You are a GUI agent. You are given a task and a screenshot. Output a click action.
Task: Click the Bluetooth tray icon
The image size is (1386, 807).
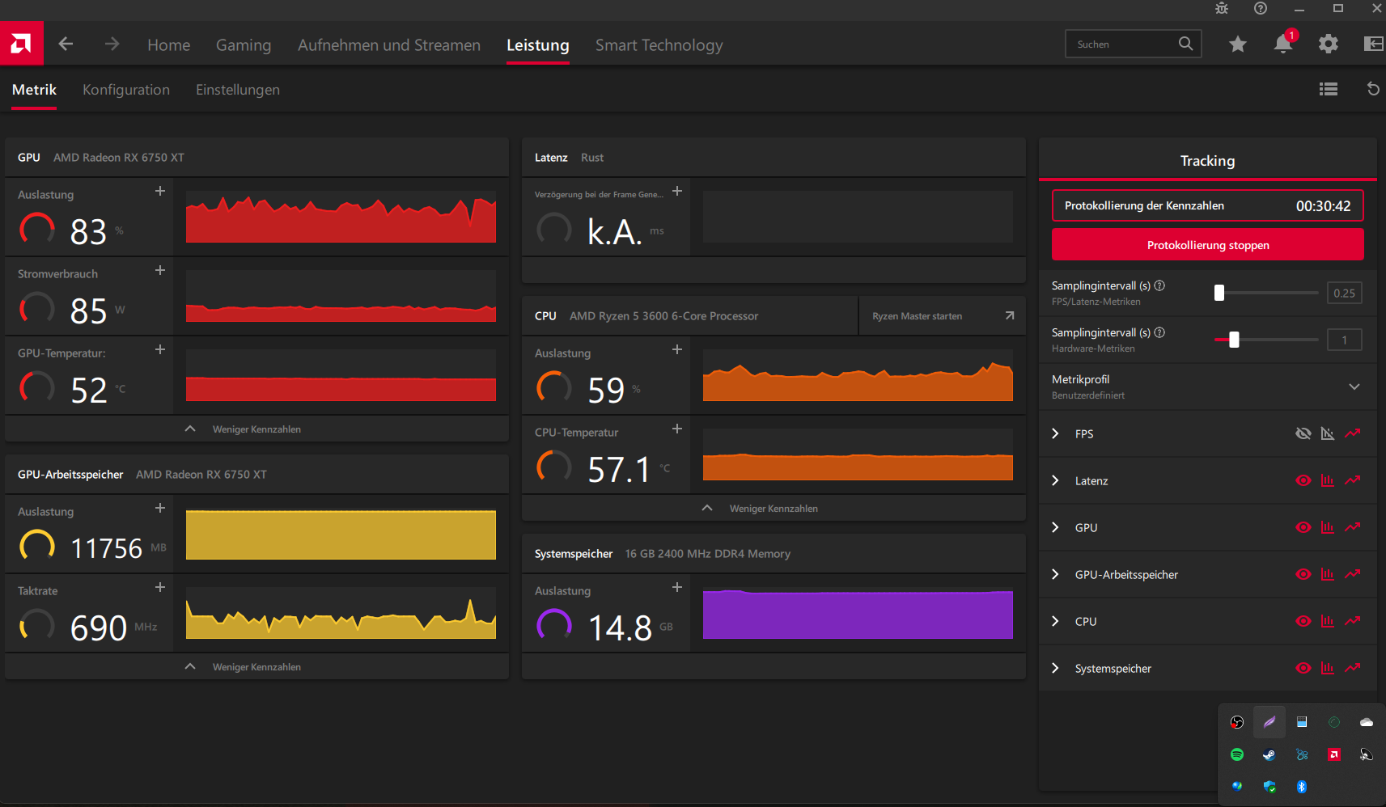tap(1302, 787)
